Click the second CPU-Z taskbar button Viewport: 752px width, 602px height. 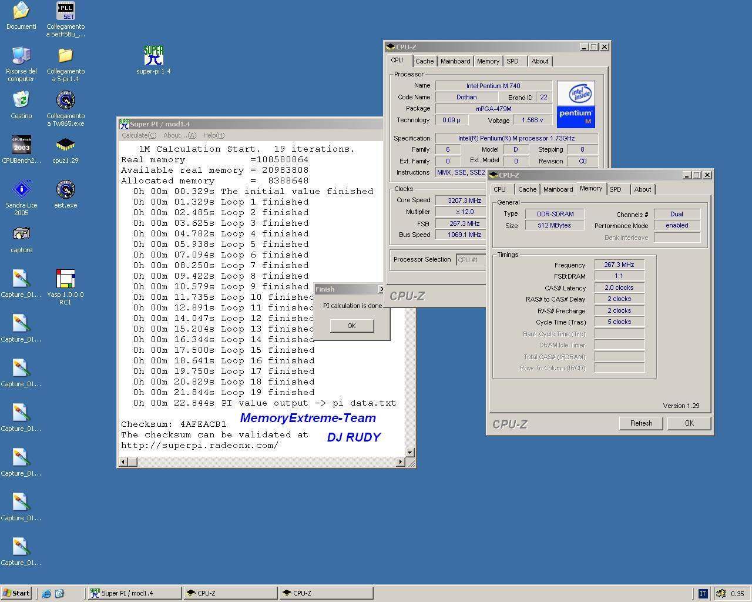coord(325,593)
